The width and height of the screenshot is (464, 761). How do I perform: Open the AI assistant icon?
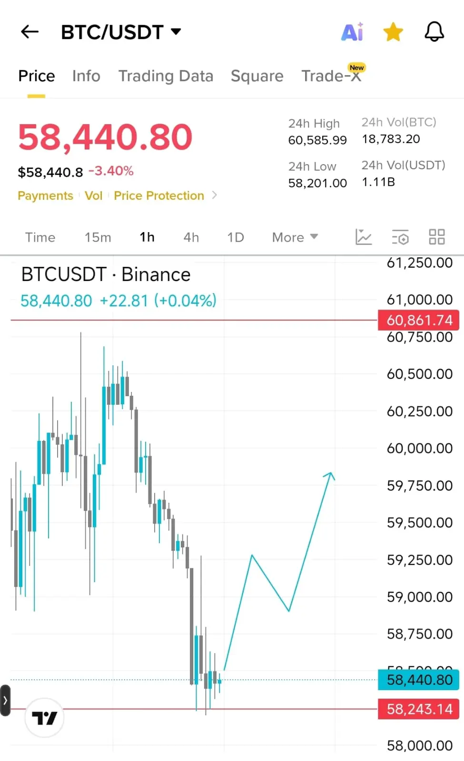pyautogui.click(x=352, y=32)
